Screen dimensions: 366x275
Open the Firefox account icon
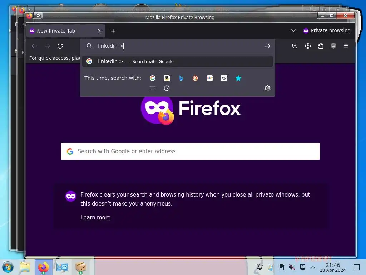coord(308,46)
